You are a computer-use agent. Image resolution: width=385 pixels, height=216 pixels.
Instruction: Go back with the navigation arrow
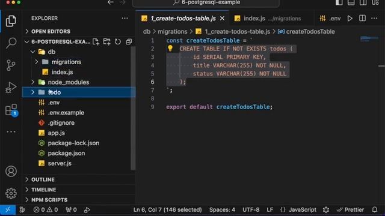click(x=111, y=2)
